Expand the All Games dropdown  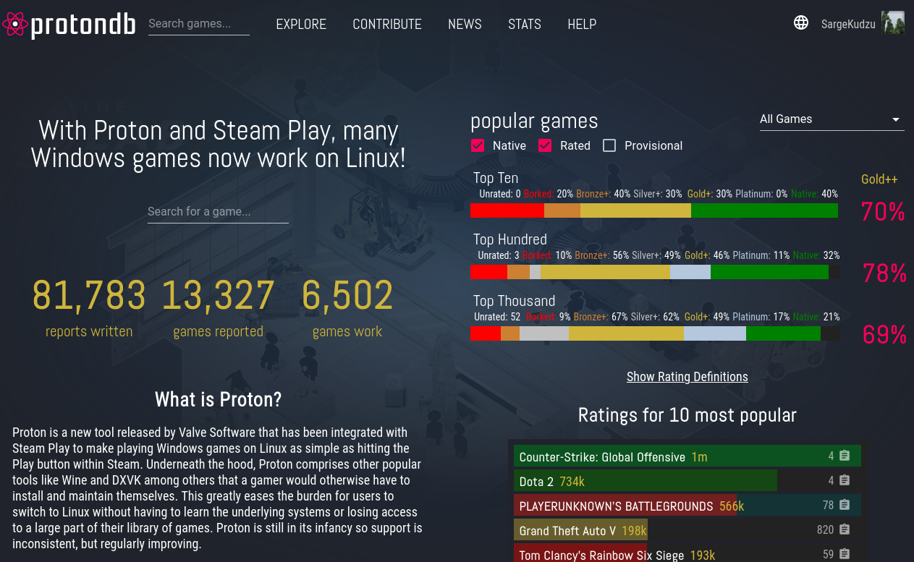831,119
